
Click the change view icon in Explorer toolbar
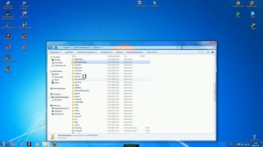coord(200,52)
